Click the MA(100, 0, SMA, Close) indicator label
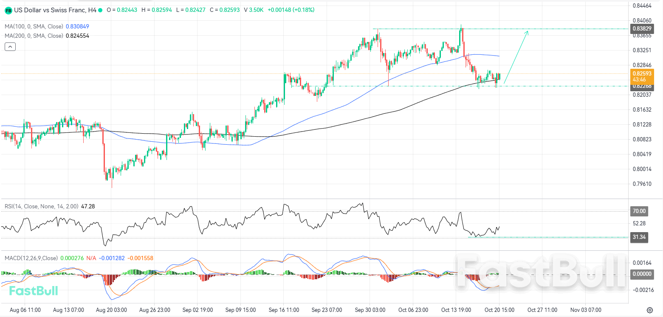 (x=34, y=26)
